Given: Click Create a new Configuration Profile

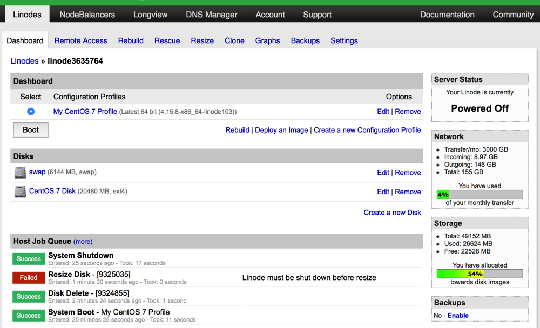Looking at the screenshot, I should [367, 130].
